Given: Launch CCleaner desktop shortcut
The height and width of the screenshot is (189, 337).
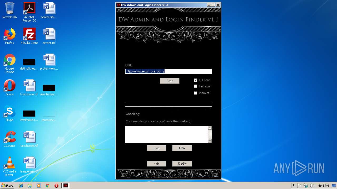Looking at the screenshot, I should 9,139.
